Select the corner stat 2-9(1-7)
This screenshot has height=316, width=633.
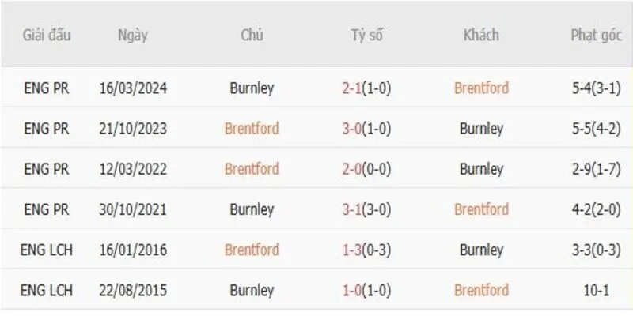589,169
